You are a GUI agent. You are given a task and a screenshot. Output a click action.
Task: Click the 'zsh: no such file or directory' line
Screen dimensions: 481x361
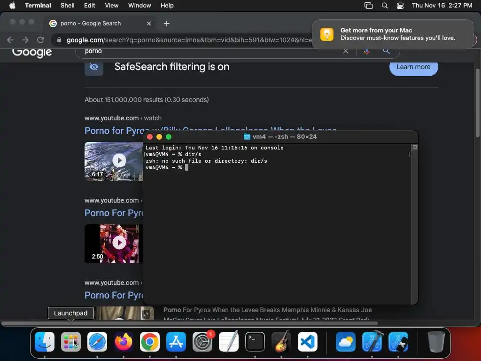tap(206, 161)
